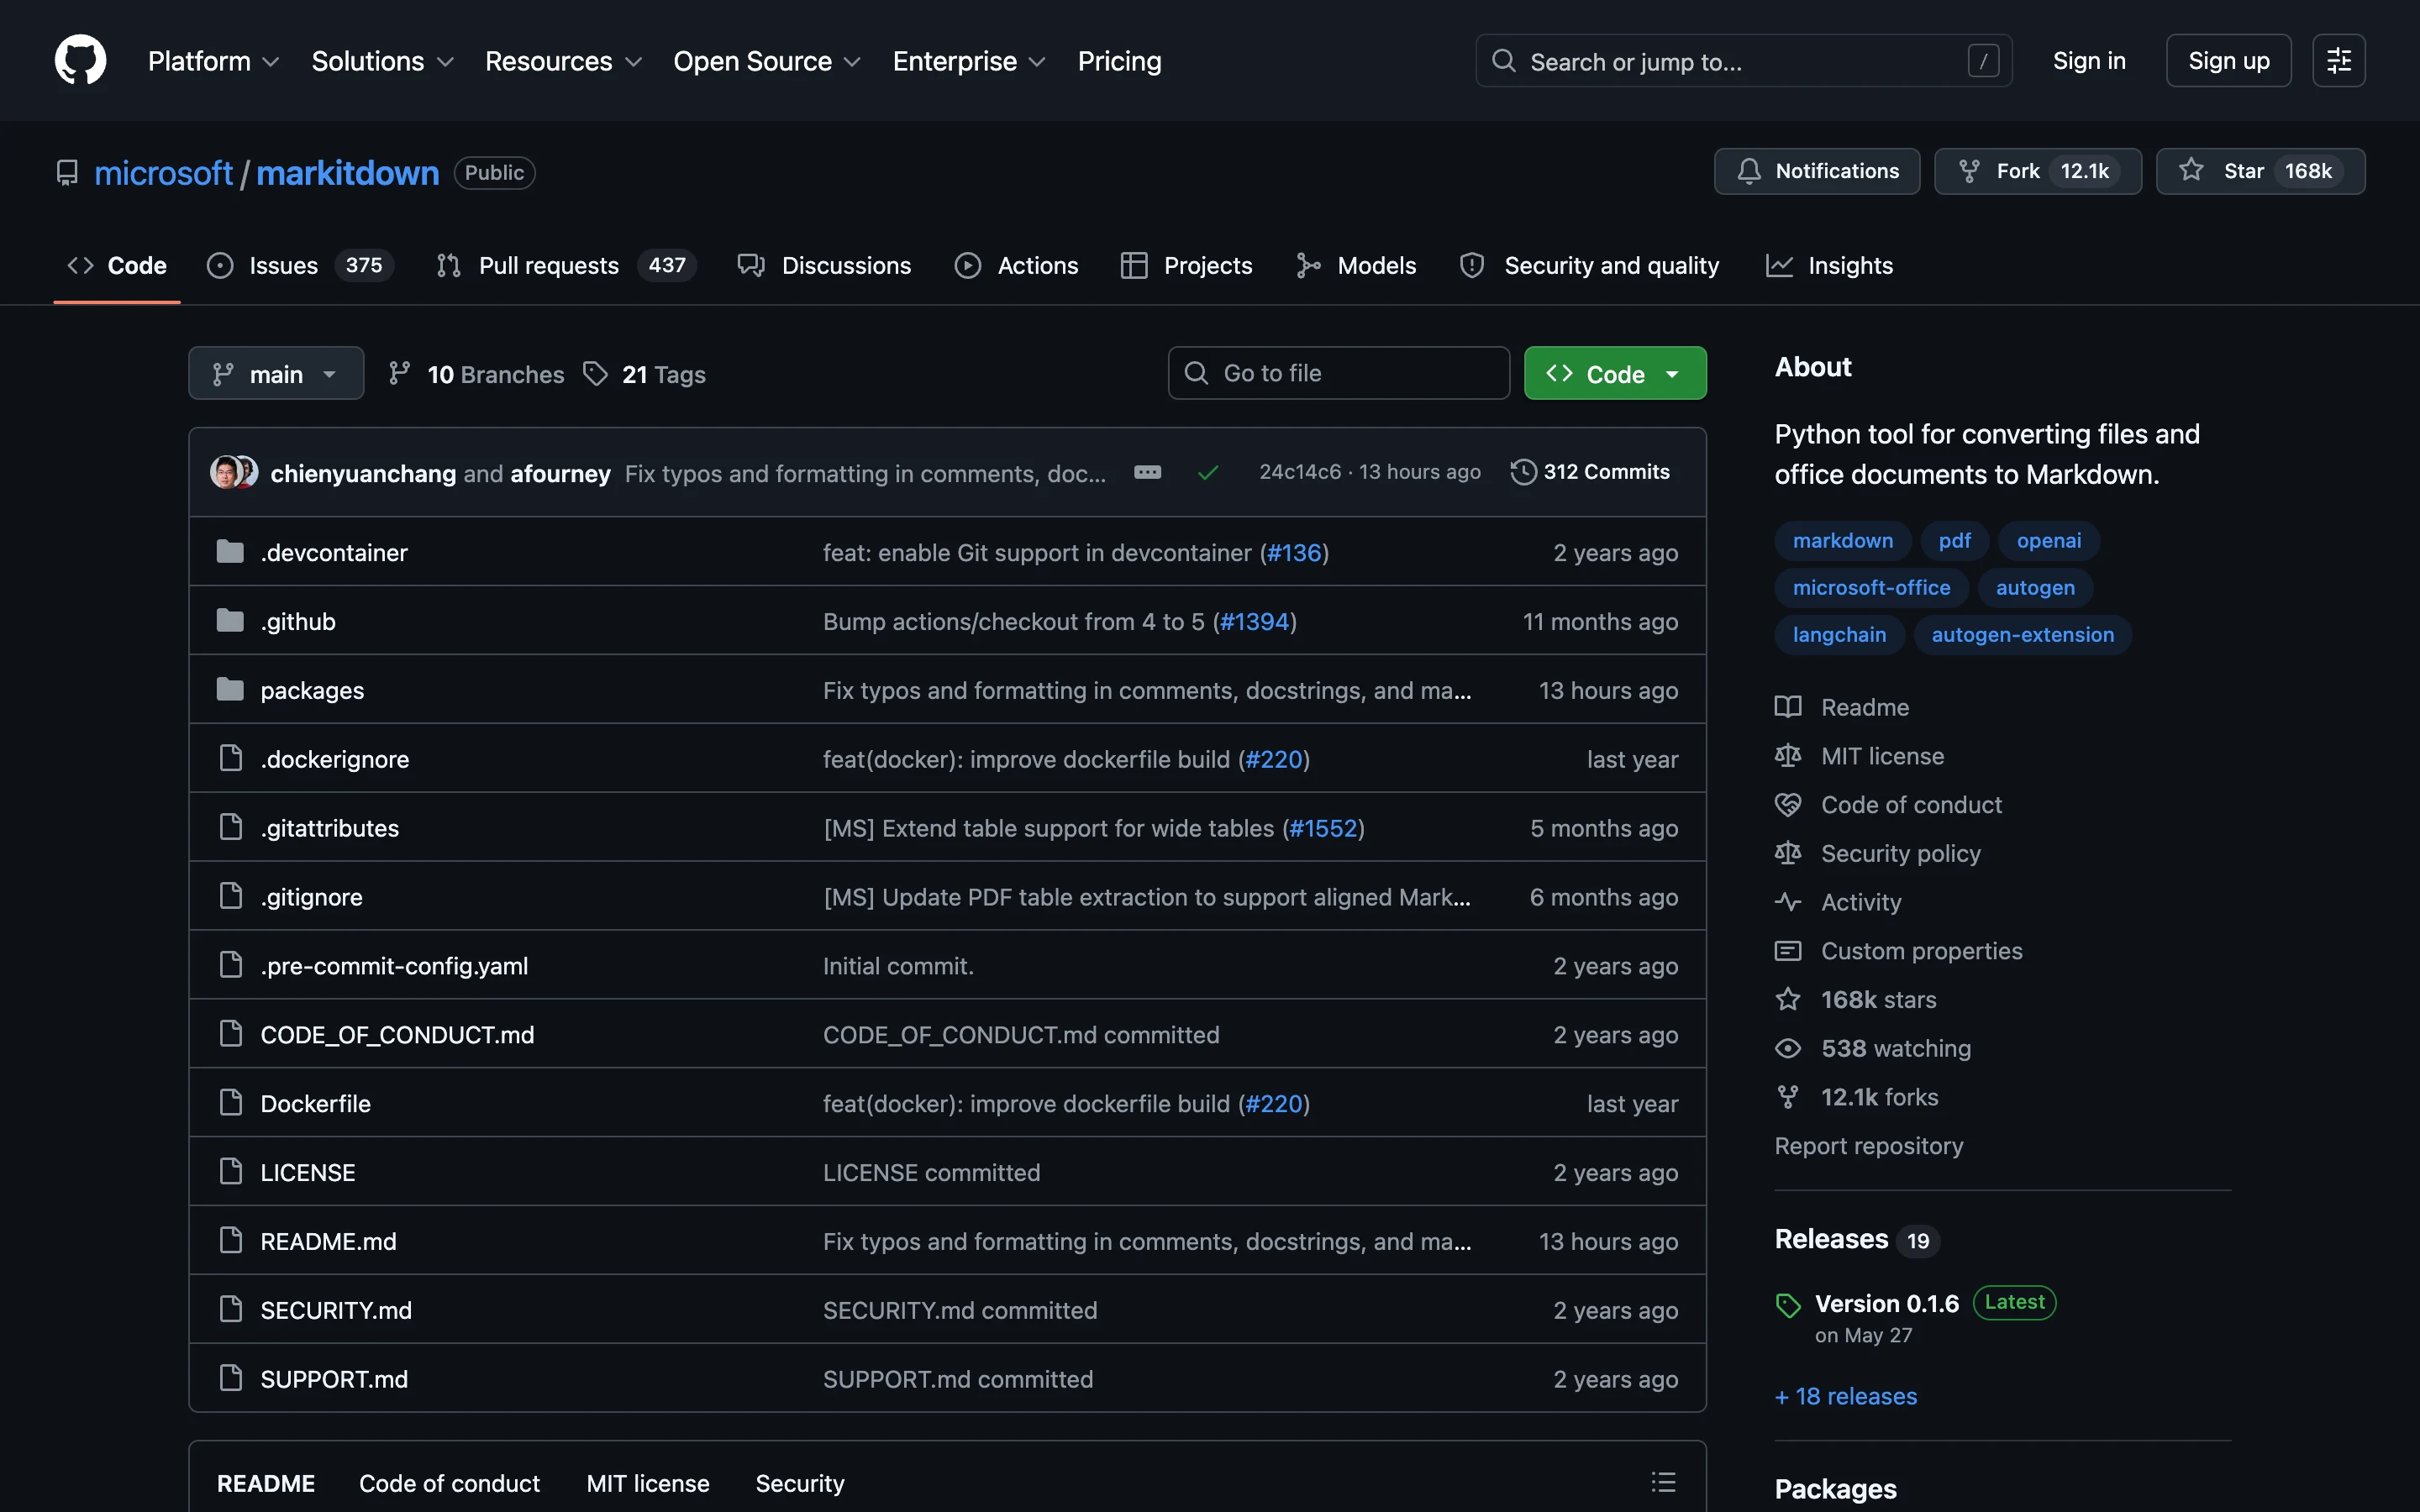The width and height of the screenshot is (2420, 1512).
Task: Open the green Code dropdown button
Action: coord(1614,373)
